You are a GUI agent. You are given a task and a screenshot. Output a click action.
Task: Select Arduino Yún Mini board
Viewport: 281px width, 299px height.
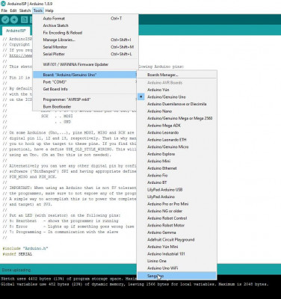pyautogui.click(x=177, y=247)
